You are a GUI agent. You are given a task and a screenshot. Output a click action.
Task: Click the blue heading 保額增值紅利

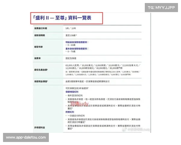(x=72, y=92)
